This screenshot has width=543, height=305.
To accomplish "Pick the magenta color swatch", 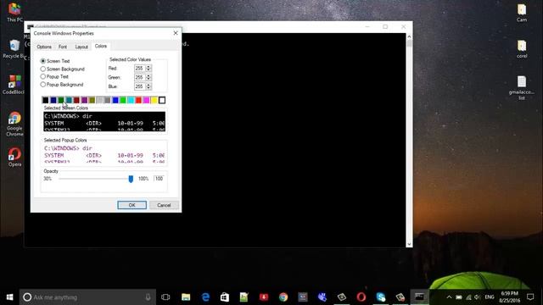I will [x=147, y=100].
